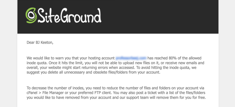Click empty area of dark header banner
This screenshot has width=235, height=107.
point(160,16)
